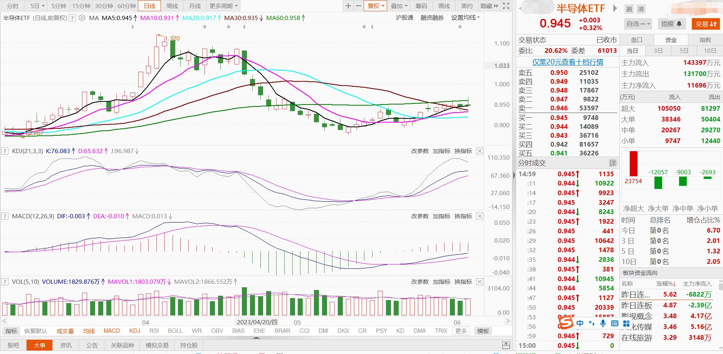Open the 复权 adjustment dropdown

coord(376,6)
